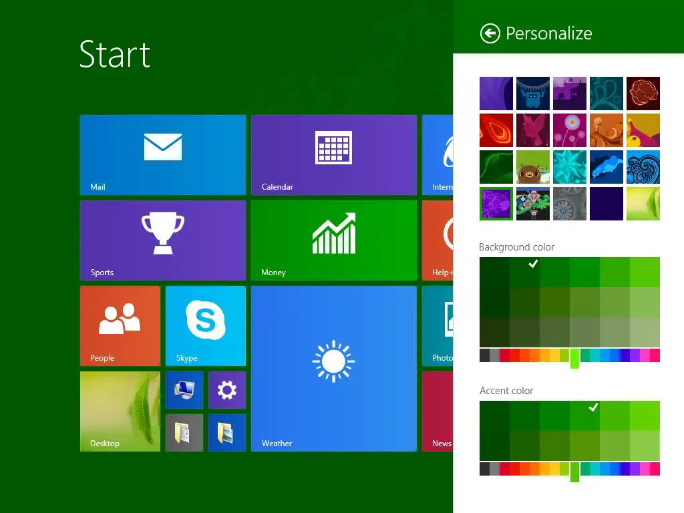
Task: Select the purple castle background thumbnail
Action: 570,94
